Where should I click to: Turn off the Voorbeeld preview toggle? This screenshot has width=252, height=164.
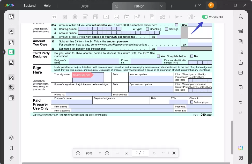[x=205, y=17]
